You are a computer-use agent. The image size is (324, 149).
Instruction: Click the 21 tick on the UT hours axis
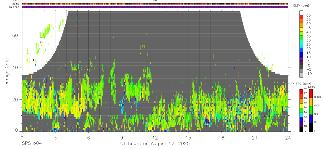click(x=255, y=138)
